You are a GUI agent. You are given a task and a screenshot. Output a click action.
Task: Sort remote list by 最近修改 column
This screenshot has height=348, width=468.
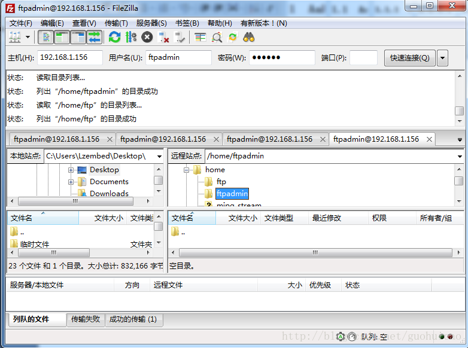point(338,218)
